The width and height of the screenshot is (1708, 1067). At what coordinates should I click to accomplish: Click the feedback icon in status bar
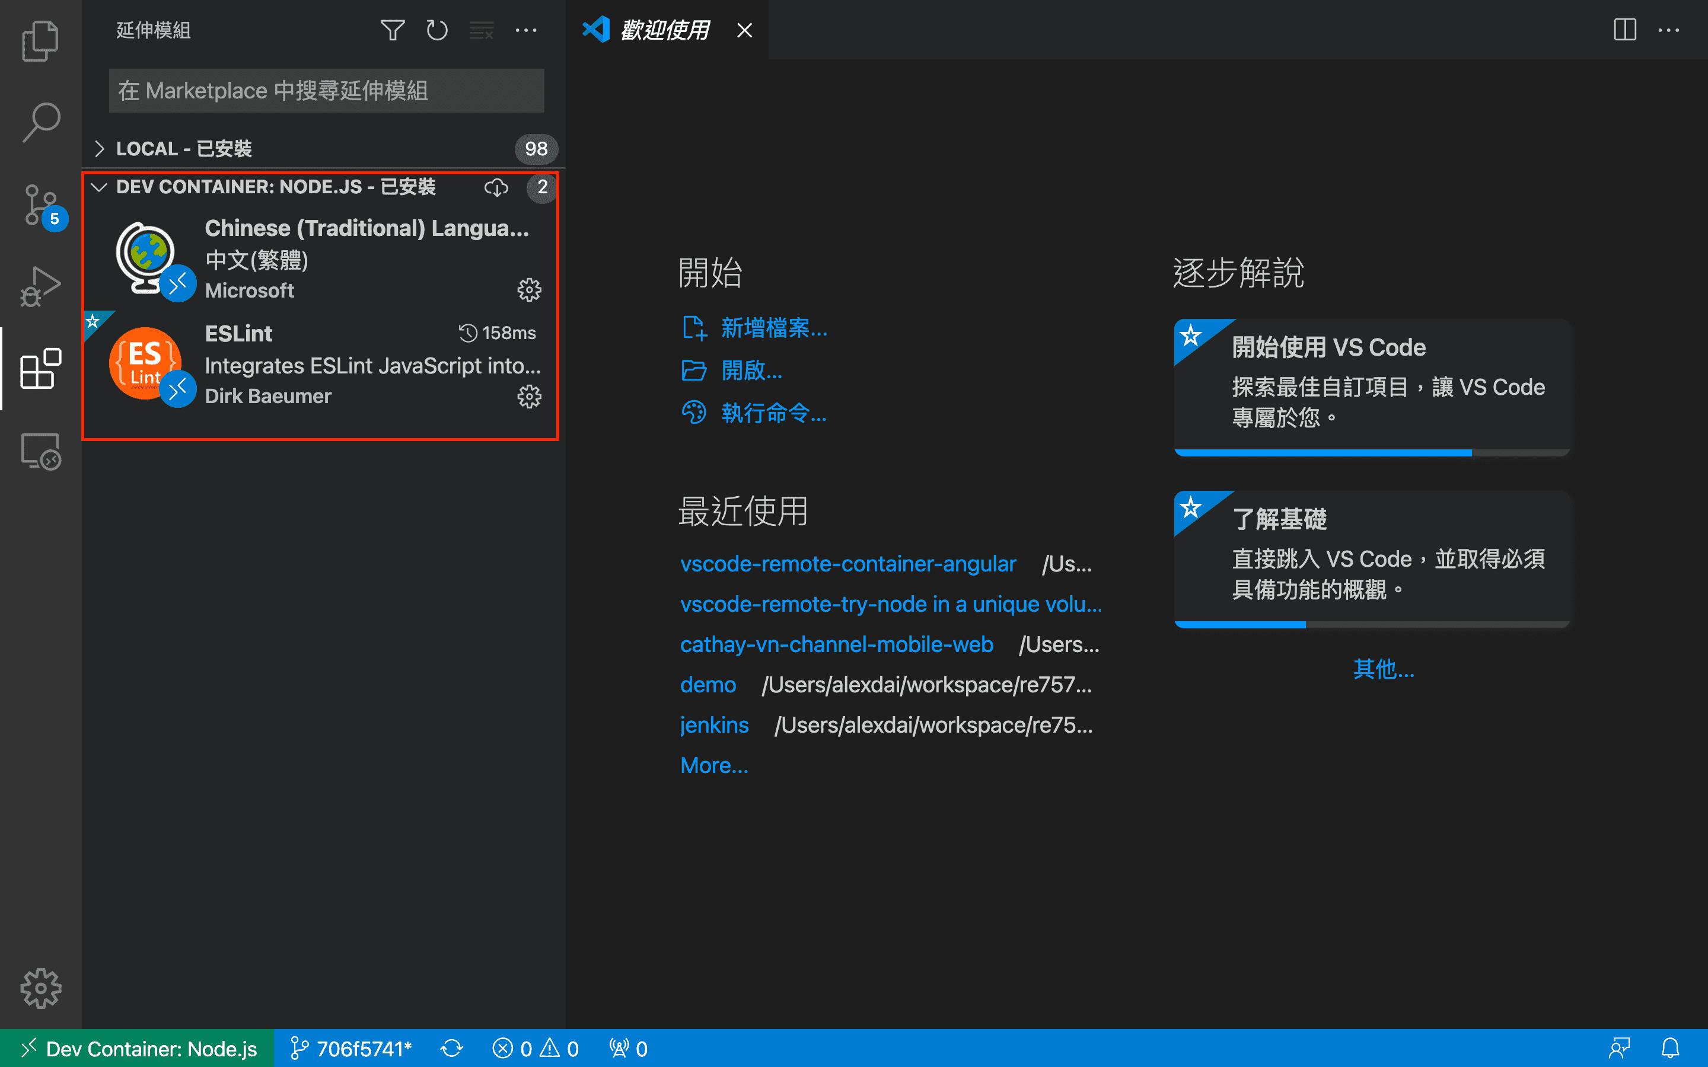click(1619, 1049)
